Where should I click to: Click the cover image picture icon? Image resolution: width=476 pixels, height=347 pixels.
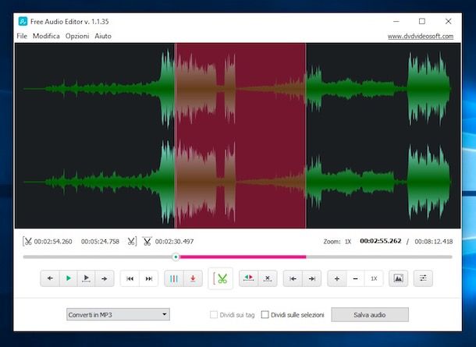tap(398, 278)
